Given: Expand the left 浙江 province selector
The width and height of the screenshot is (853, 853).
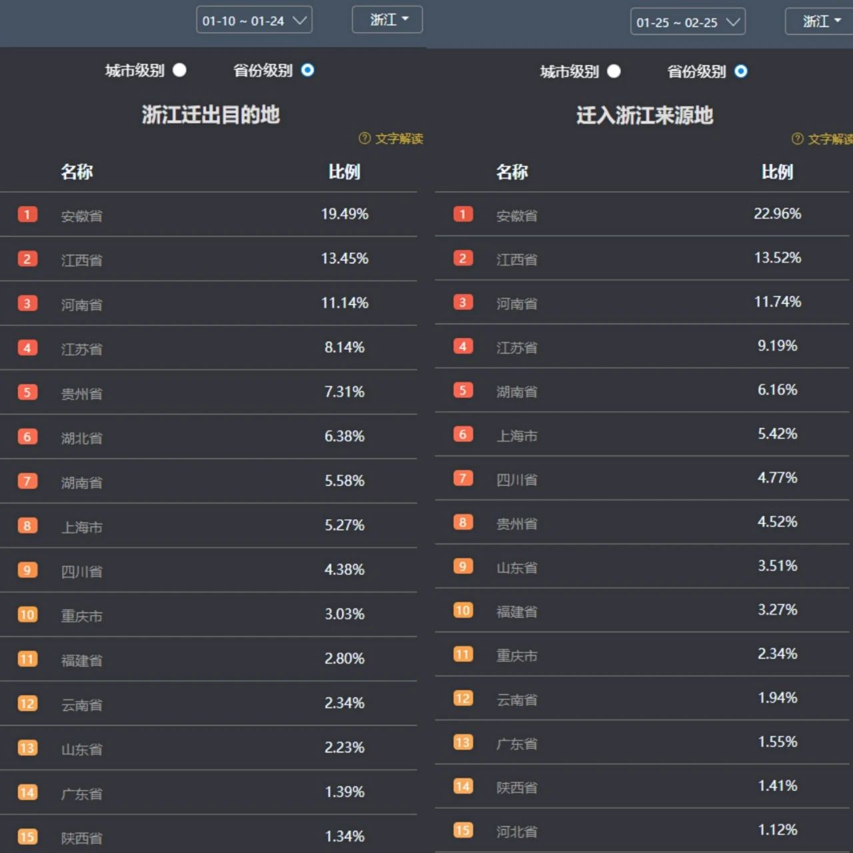Looking at the screenshot, I should 387,19.
